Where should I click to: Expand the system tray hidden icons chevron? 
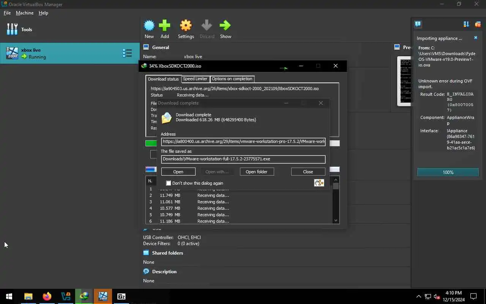pos(418,296)
